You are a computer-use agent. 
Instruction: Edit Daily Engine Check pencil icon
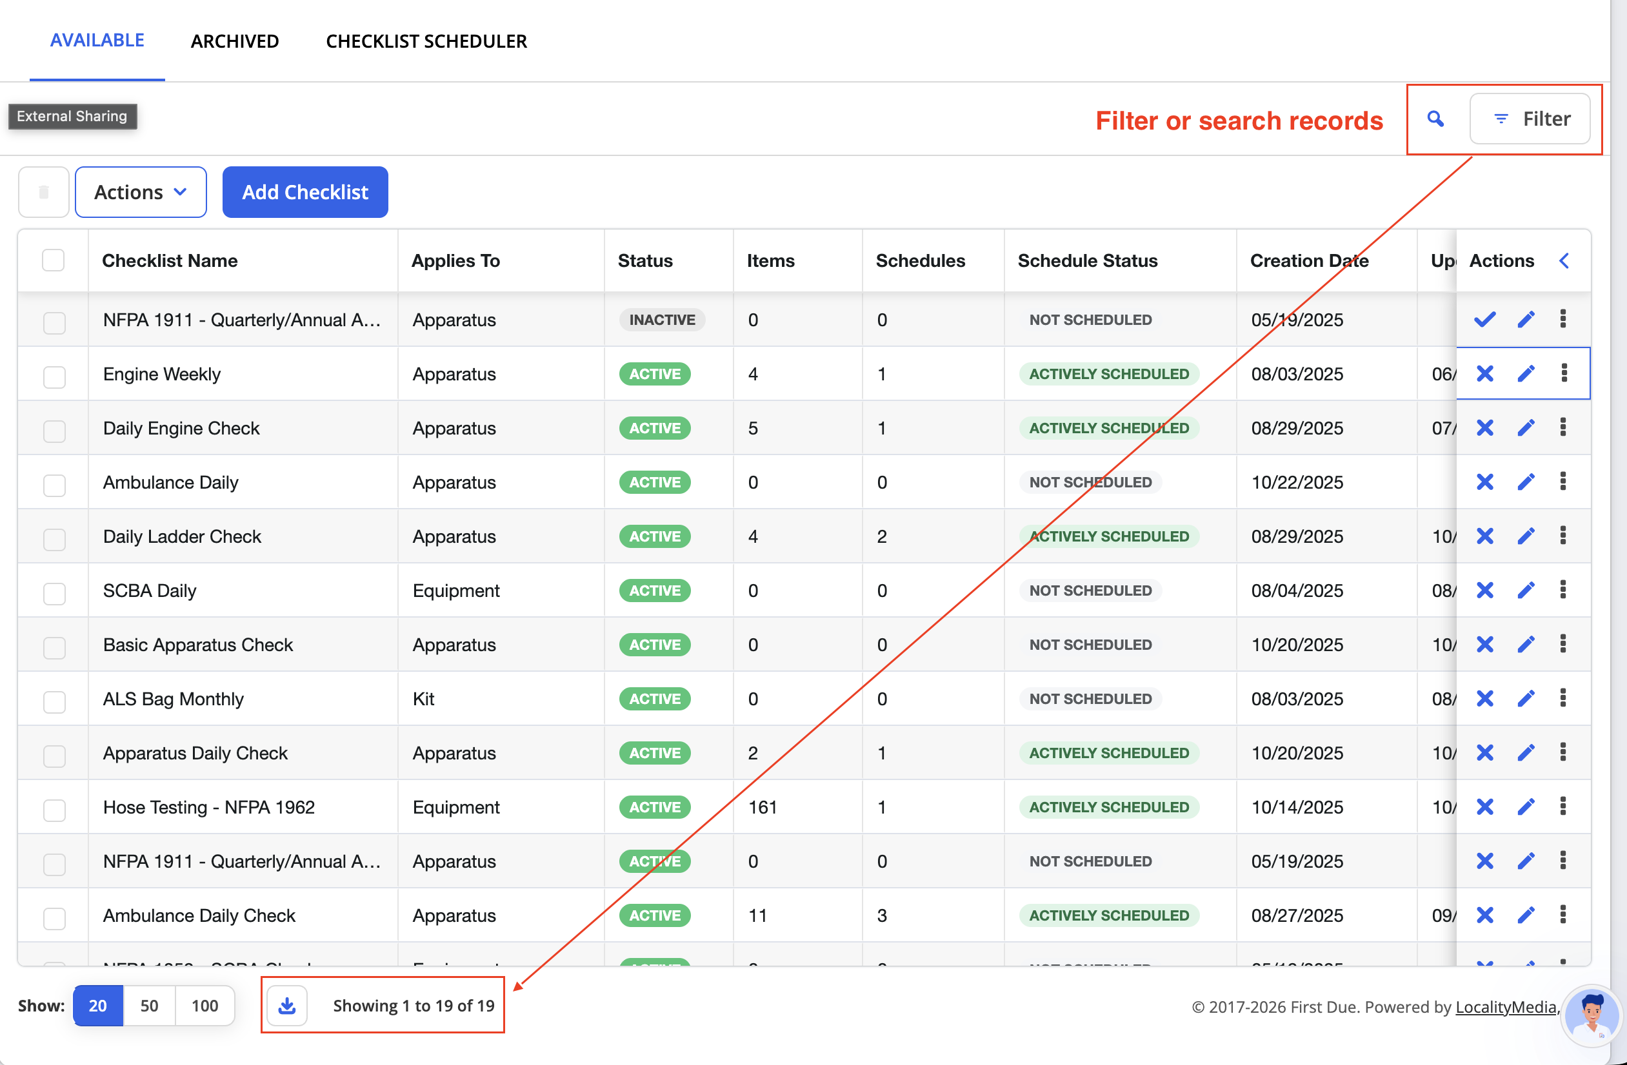pyautogui.click(x=1526, y=427)
